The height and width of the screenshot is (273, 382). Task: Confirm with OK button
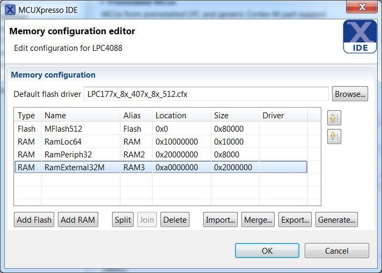267,251
